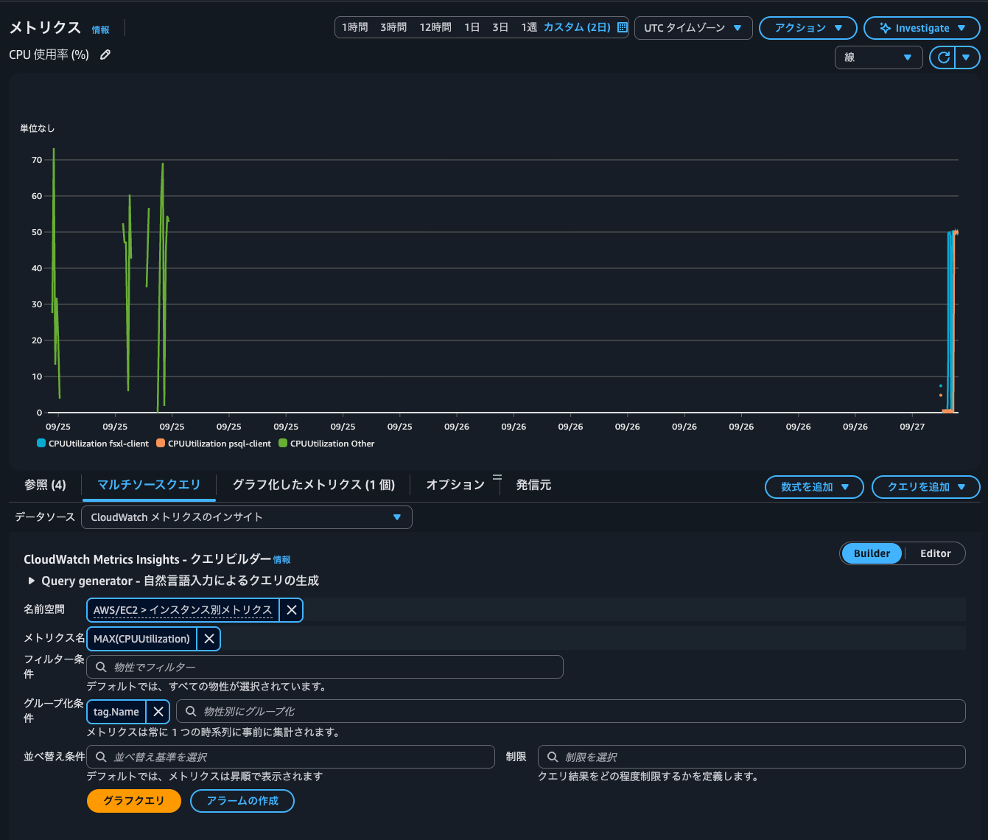Screen dimensions: 988x840
Task: Click the Investigate sparkle icon
Action: pos(885,28)
